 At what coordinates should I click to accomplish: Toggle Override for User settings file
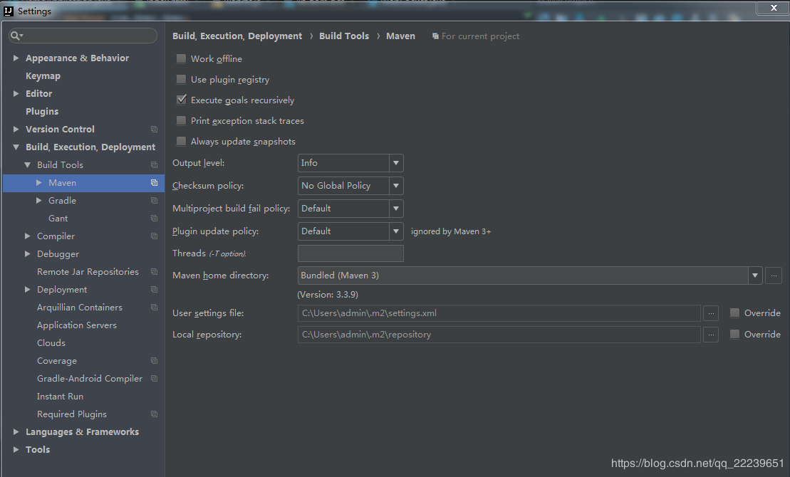[x=734, y=313]
